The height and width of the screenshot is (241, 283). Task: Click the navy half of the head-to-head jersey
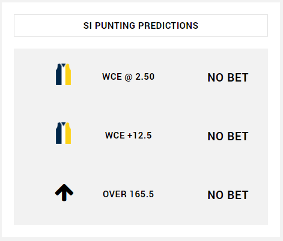point(59,74)
